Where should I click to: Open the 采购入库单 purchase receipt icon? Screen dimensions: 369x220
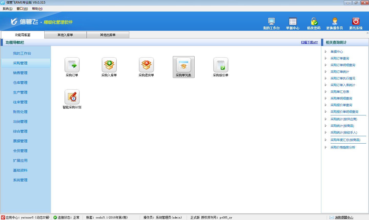point(109,65)
